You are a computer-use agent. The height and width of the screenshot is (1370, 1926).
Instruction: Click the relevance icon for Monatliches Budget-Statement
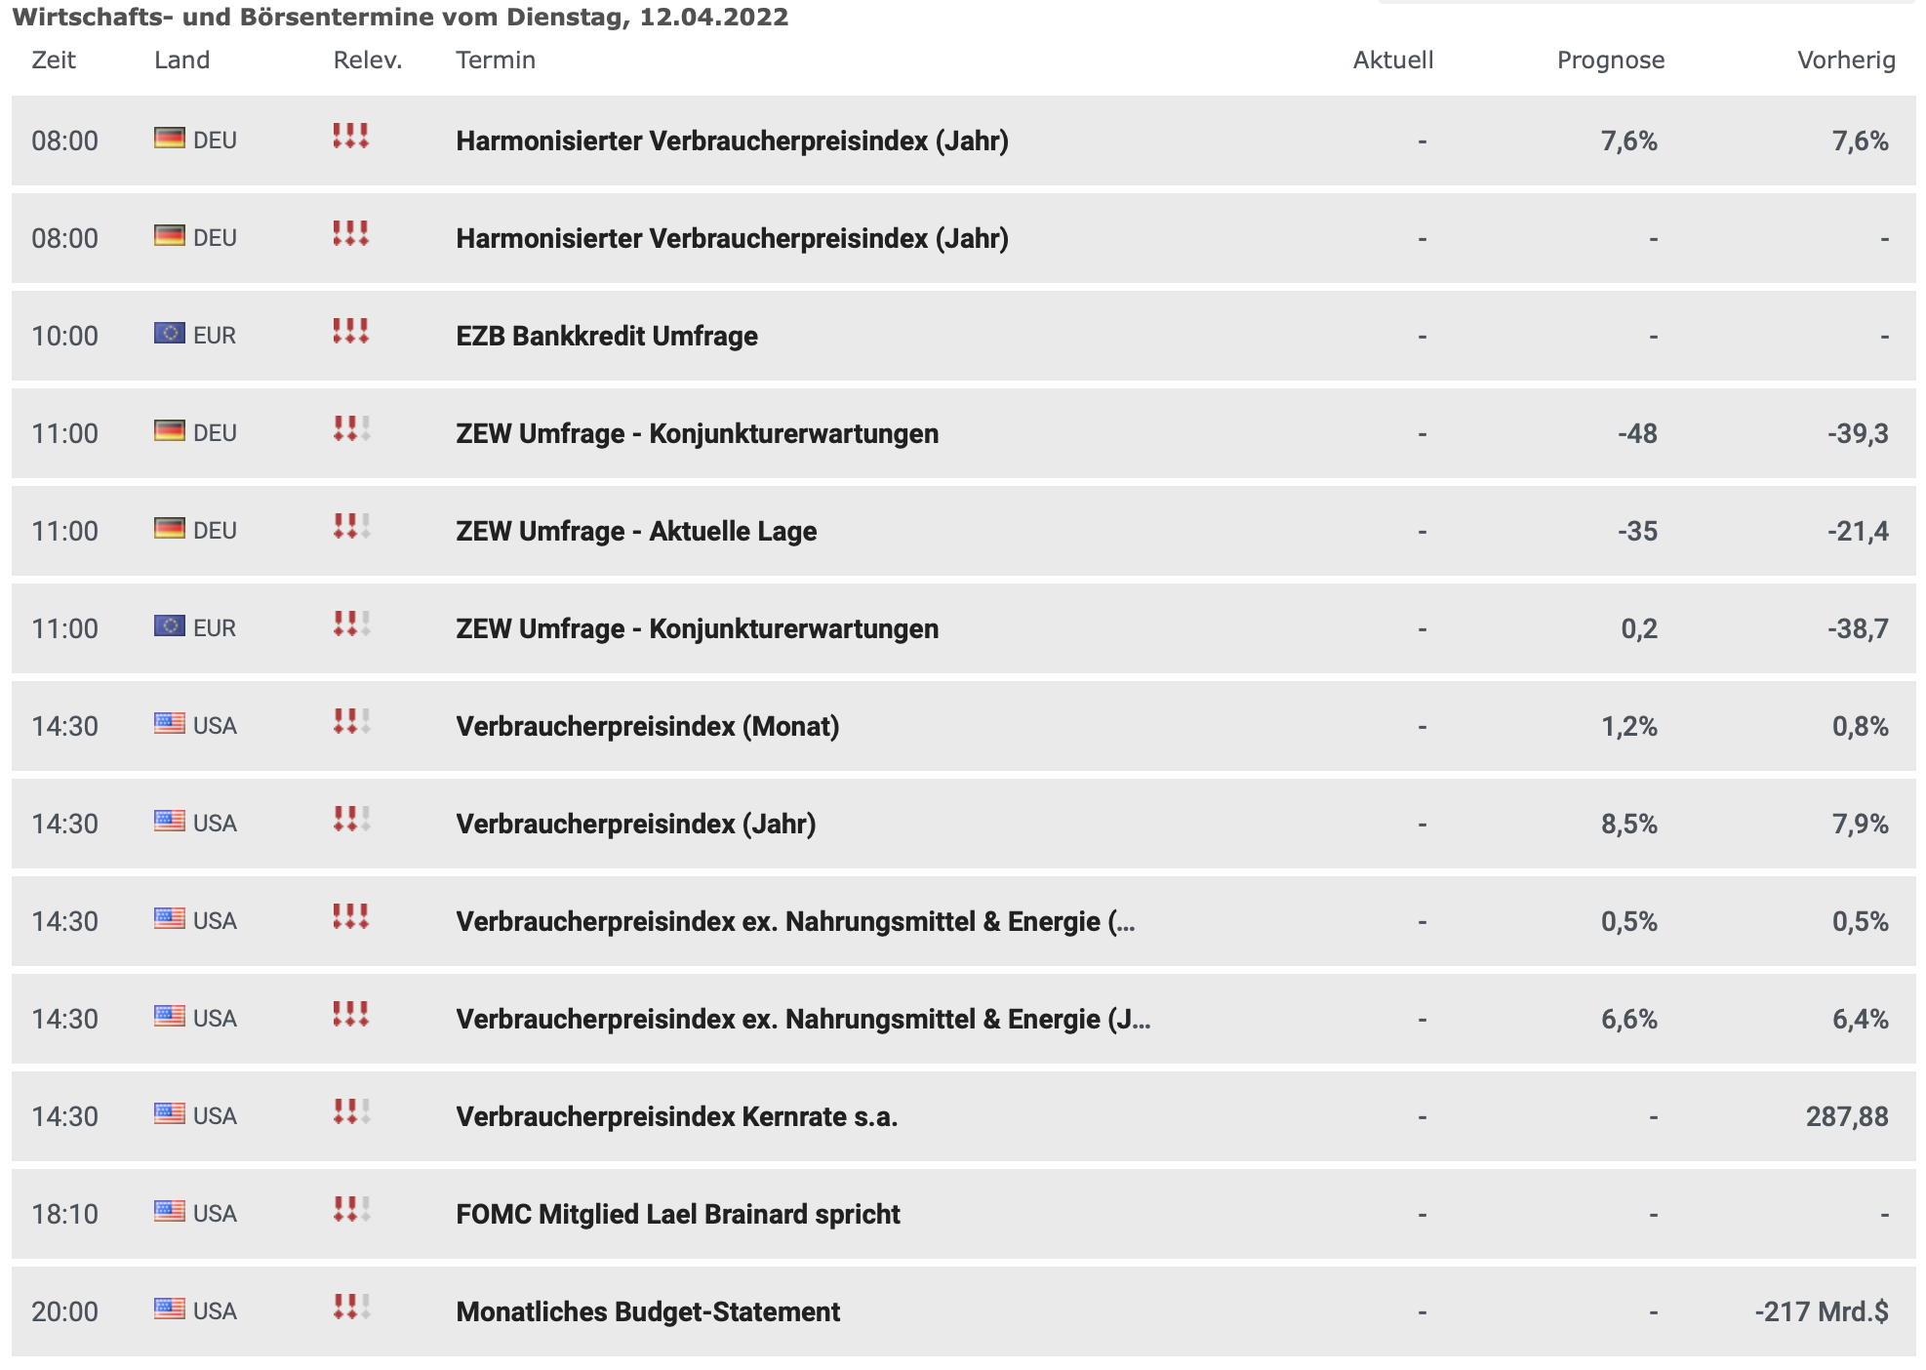click(351, 1307)
